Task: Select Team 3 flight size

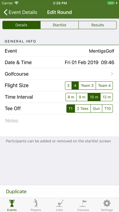Action: click(x=87, y=86)
